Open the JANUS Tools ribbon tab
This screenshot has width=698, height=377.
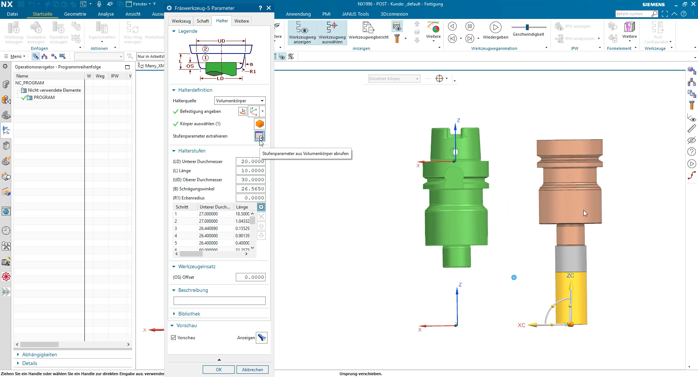tap(356, 14)
